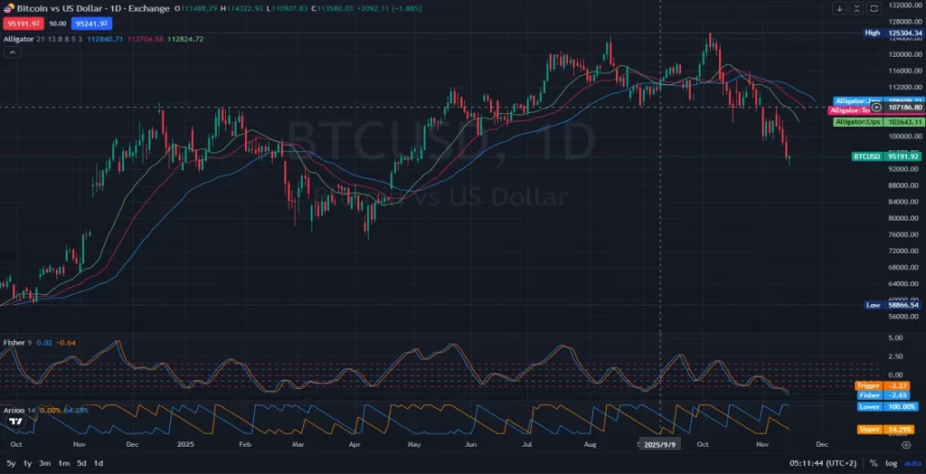The height and width of the screenshot is (474, 926).
Task: Toggle auto scale mode
Action: 912,463
